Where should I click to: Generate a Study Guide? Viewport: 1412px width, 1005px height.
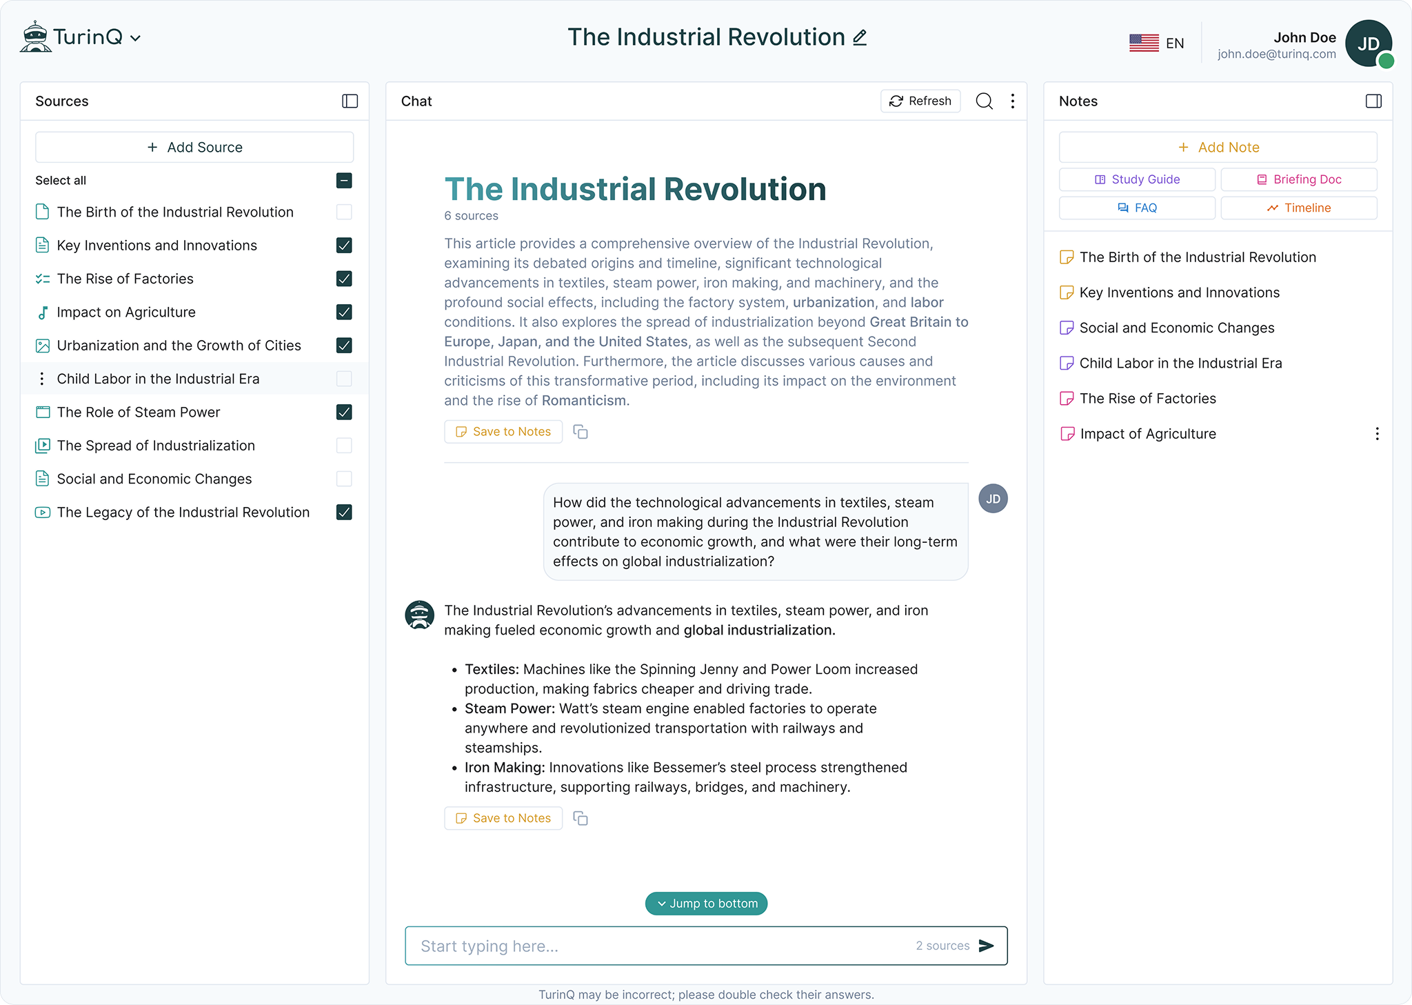(1137, 179)
